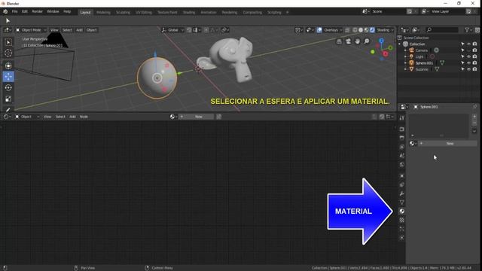Toggle render camera icon for Camera row

pos(475,50)
